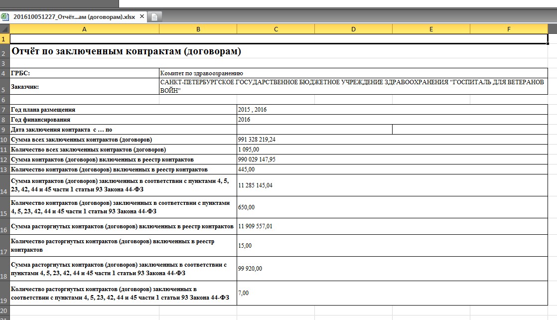
Task: Select column C header
Action: pyautogui.click(x=276, y=29)
